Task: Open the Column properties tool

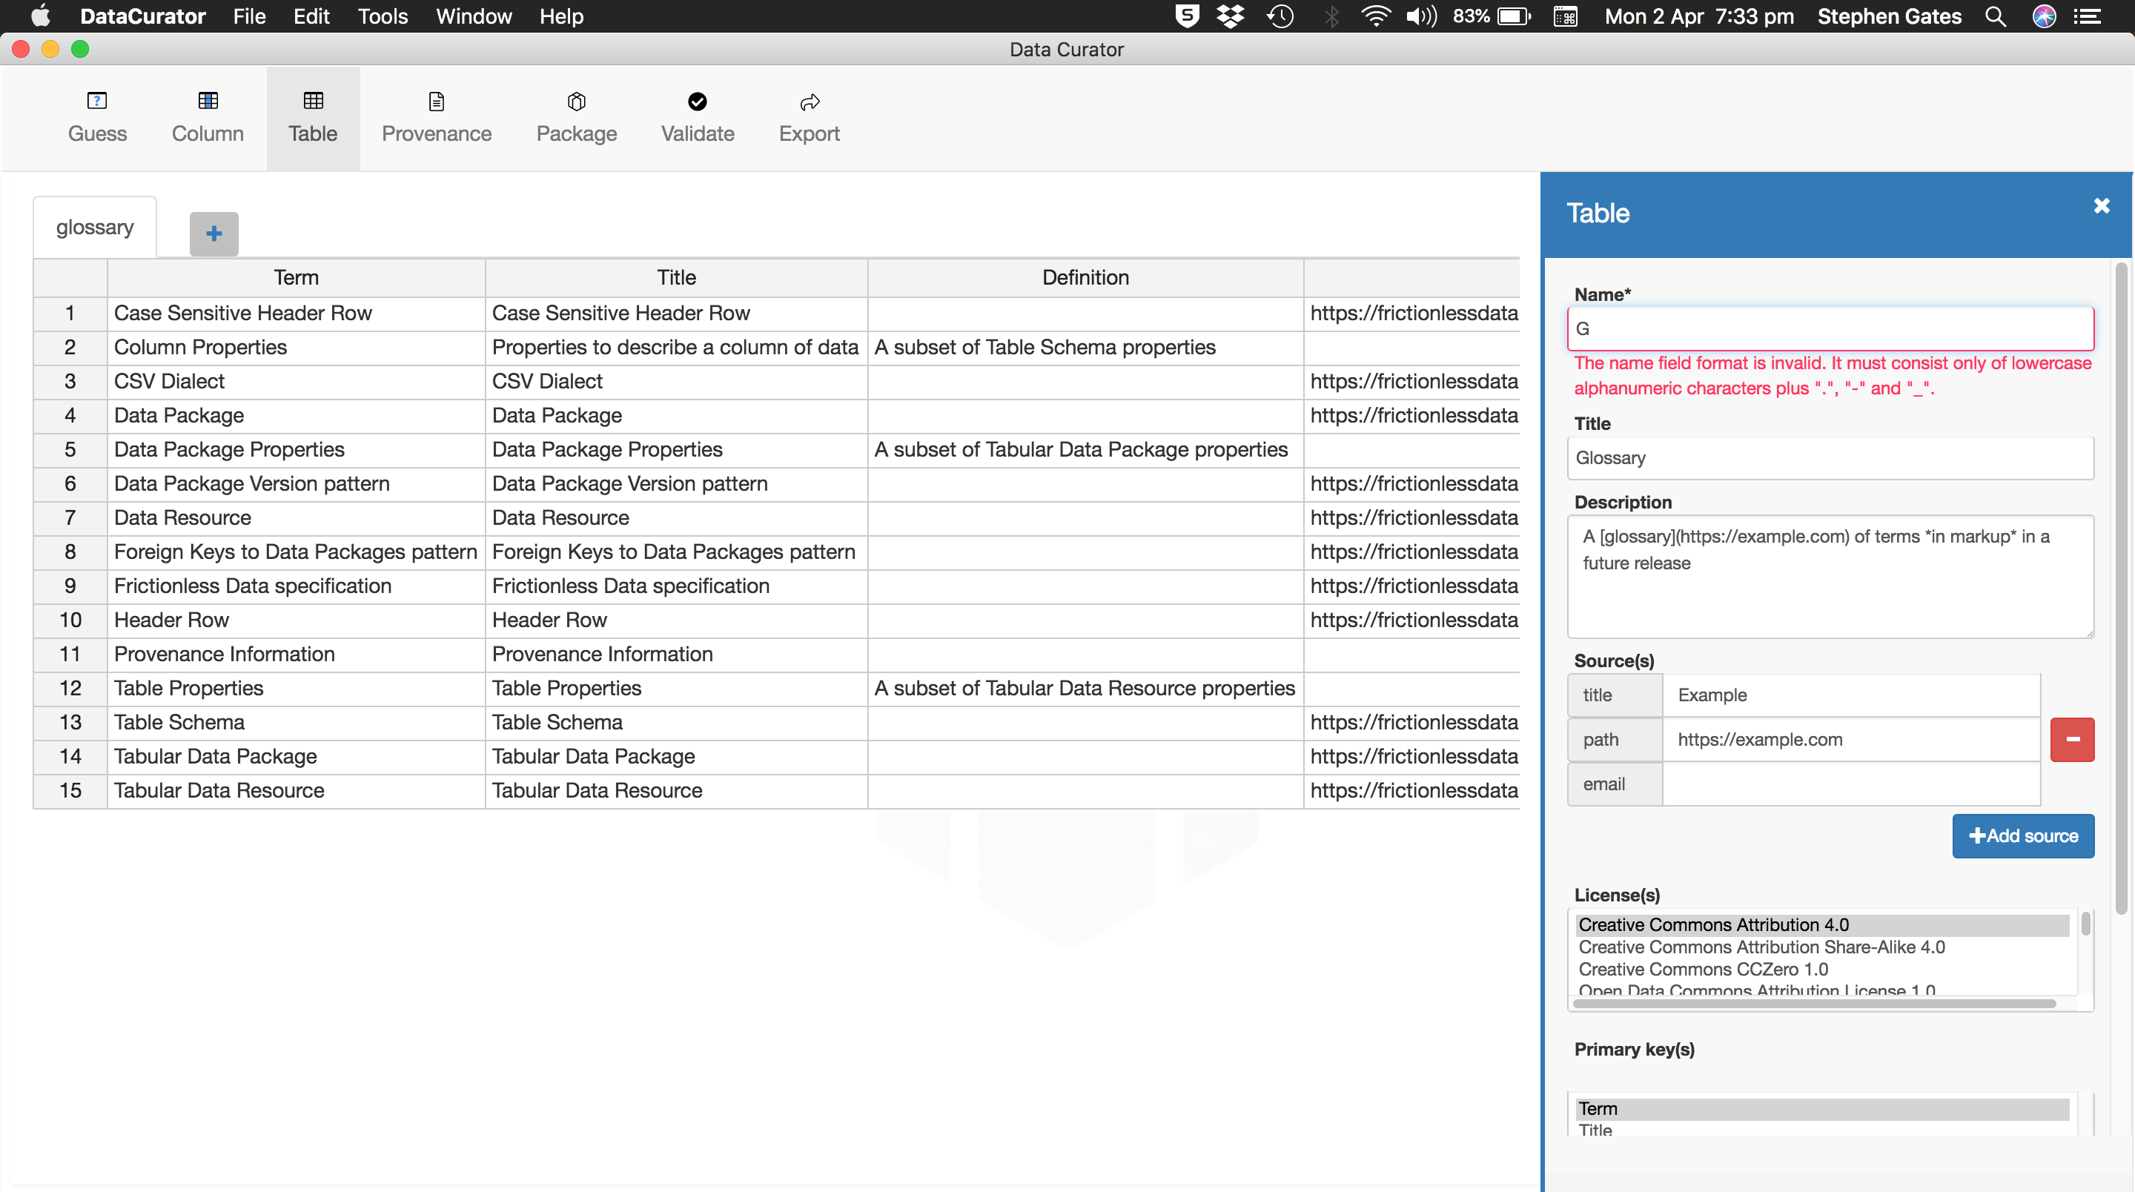Action: [x=208, y=117]
